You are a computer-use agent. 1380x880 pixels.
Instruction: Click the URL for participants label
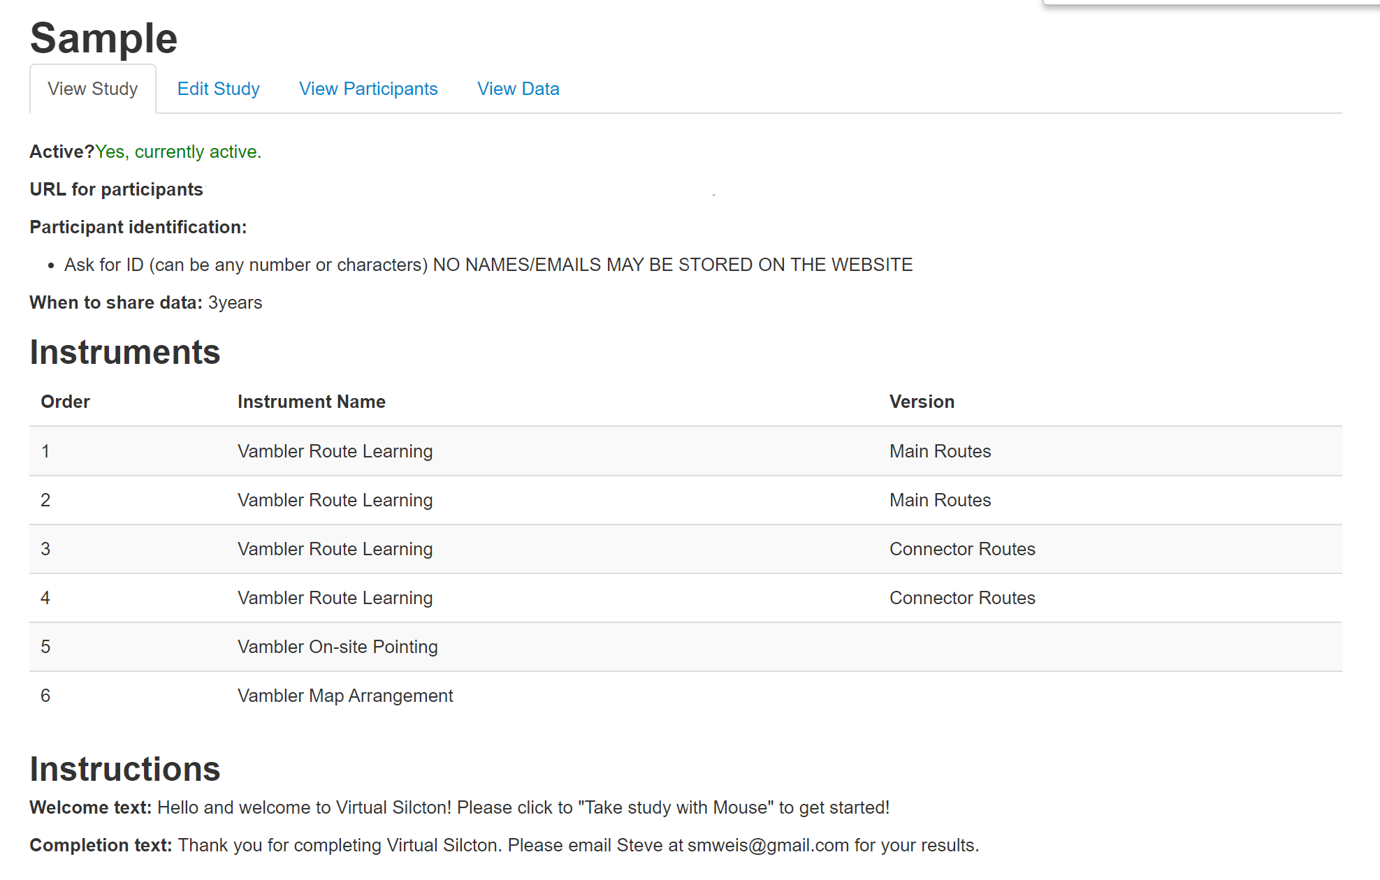(116, 189)
